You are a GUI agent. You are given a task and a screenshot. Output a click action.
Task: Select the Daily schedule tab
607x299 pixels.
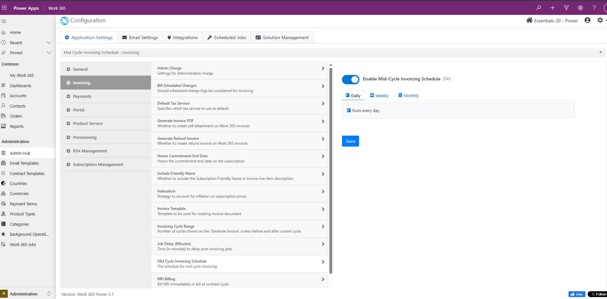[353, 96]
